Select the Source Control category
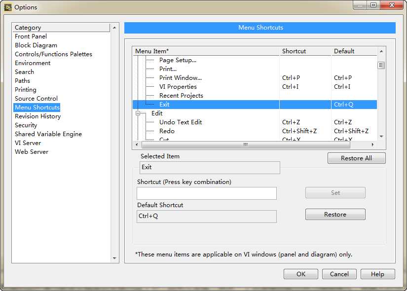The height and width of the screenshot is (291, 407). coord(36,99)
